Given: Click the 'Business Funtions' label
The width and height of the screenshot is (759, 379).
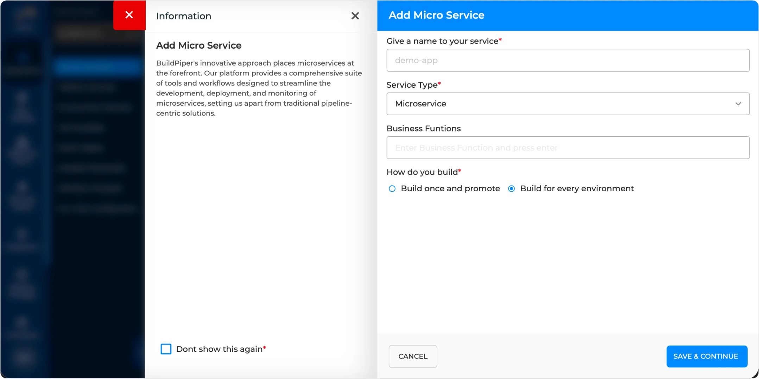Looking at the screenshot, I should (x=424, y=129).
